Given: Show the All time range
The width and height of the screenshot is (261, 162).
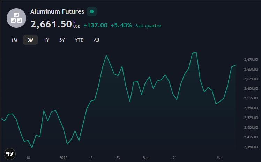Looking at the screenshot, I should click(97, 40).
